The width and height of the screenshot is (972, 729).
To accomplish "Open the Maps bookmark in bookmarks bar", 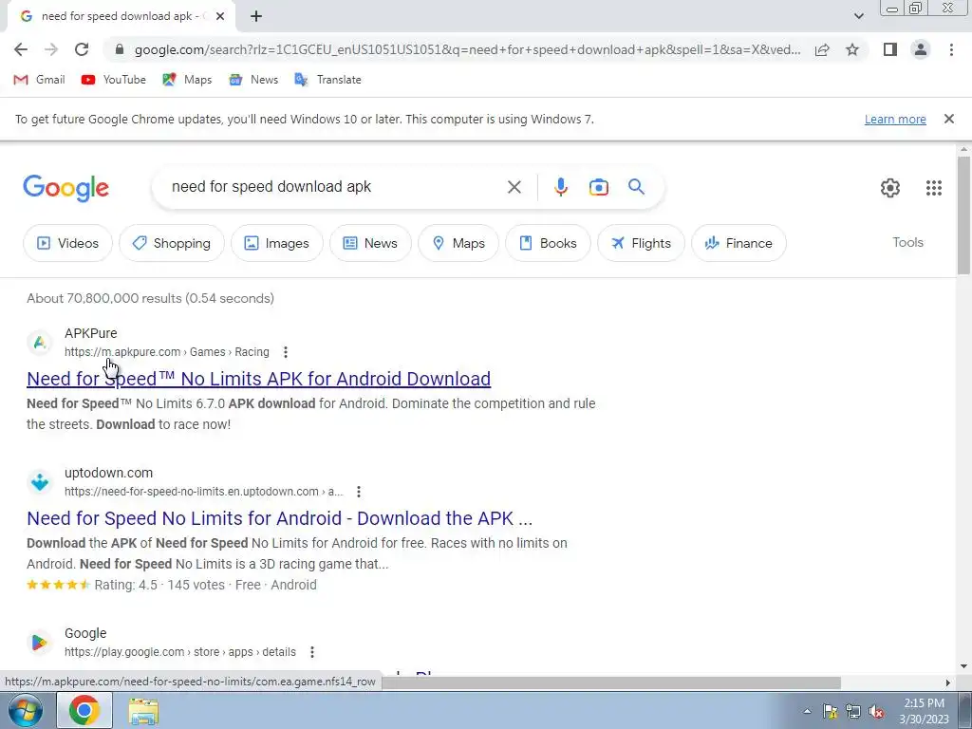I will pos(187,80).
